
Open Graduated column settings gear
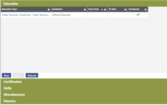click(x=146, y=9)
